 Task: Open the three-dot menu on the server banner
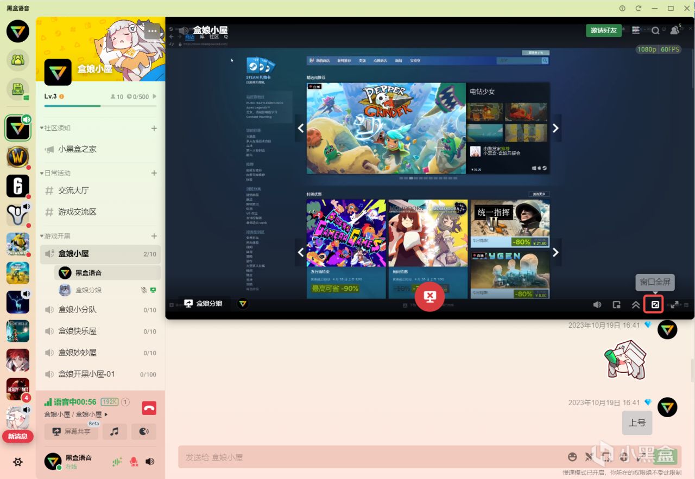point(151,31)
